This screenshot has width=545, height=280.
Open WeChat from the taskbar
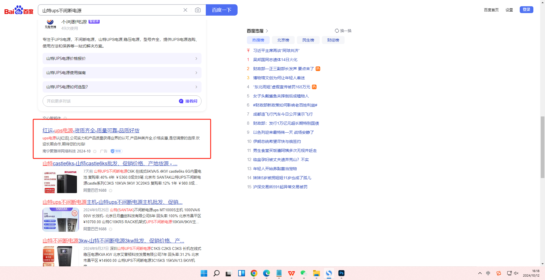pos(304,273)
